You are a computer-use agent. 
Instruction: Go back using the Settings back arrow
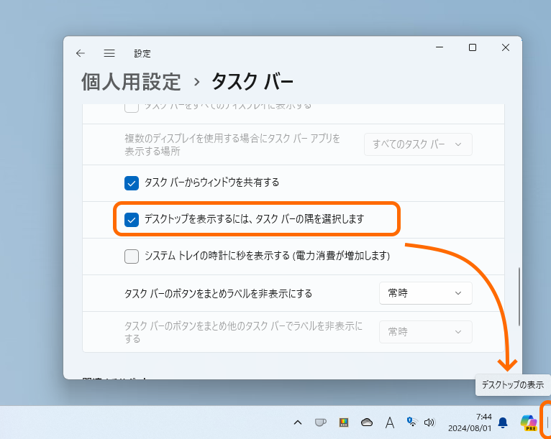click(x=81, y=53)
